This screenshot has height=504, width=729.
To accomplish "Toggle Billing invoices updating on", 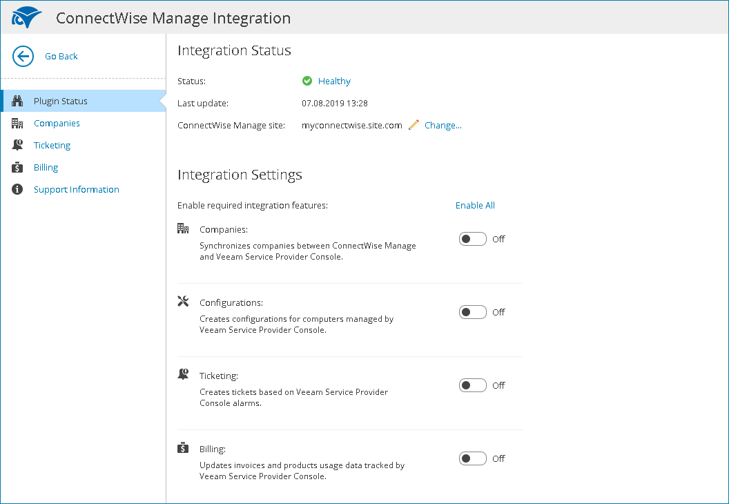I will pos(472,458).
